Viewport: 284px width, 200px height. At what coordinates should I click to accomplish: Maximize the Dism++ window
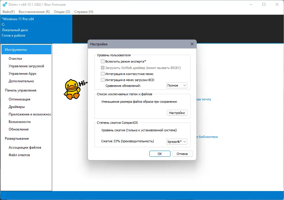pos(264,4)
